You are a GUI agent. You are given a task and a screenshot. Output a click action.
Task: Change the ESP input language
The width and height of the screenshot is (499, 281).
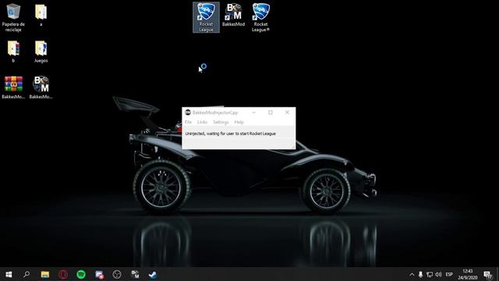tap(449, 274)
